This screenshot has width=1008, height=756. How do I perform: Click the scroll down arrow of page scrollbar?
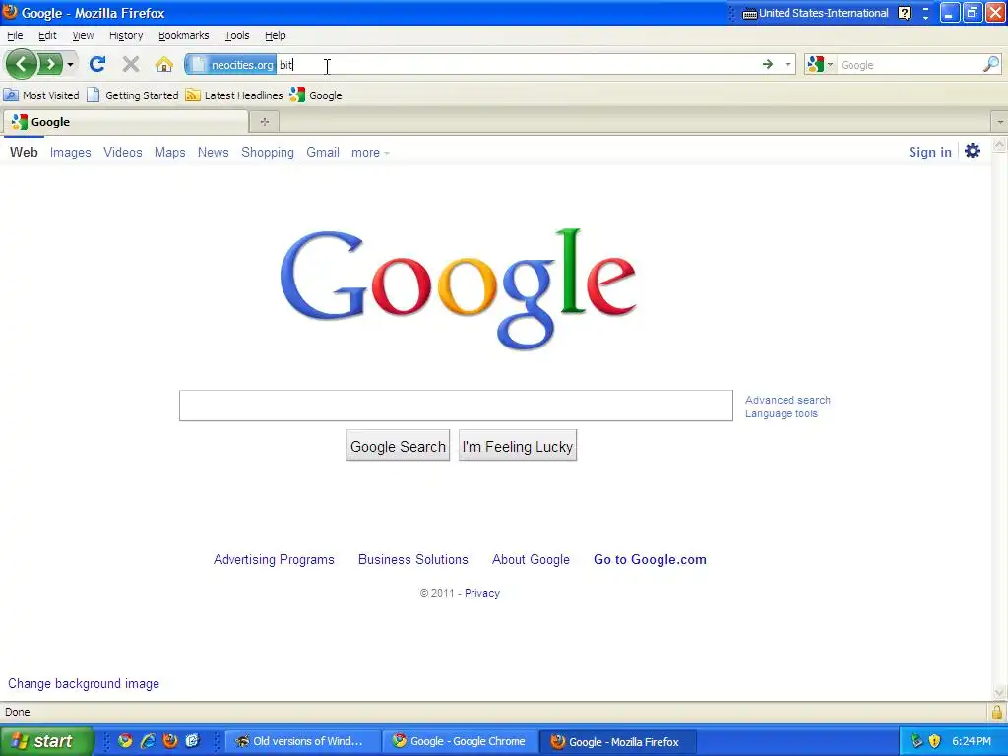click(x=1000, y=692)
